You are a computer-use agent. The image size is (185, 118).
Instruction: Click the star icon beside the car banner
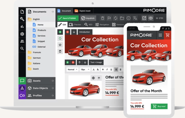(60, 45)
